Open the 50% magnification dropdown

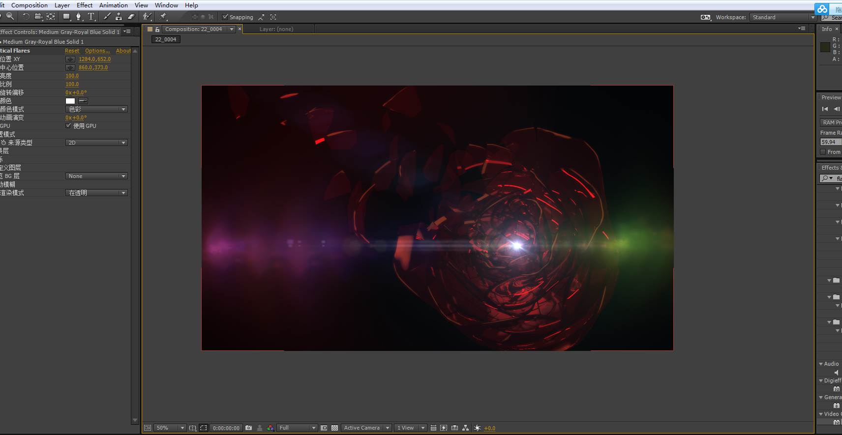pos(170,428)
